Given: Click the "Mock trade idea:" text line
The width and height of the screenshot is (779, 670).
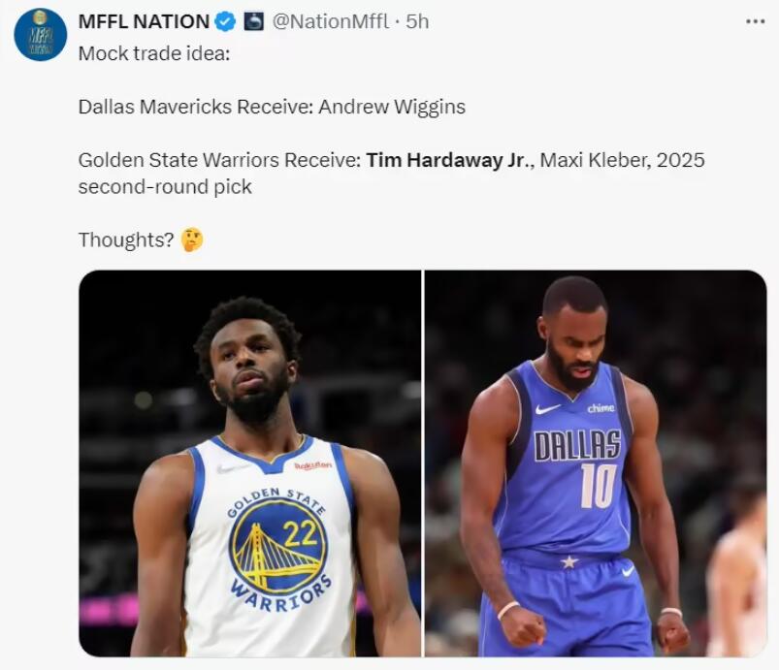Looking at the screenshot, I should click(x=154, y=52).
